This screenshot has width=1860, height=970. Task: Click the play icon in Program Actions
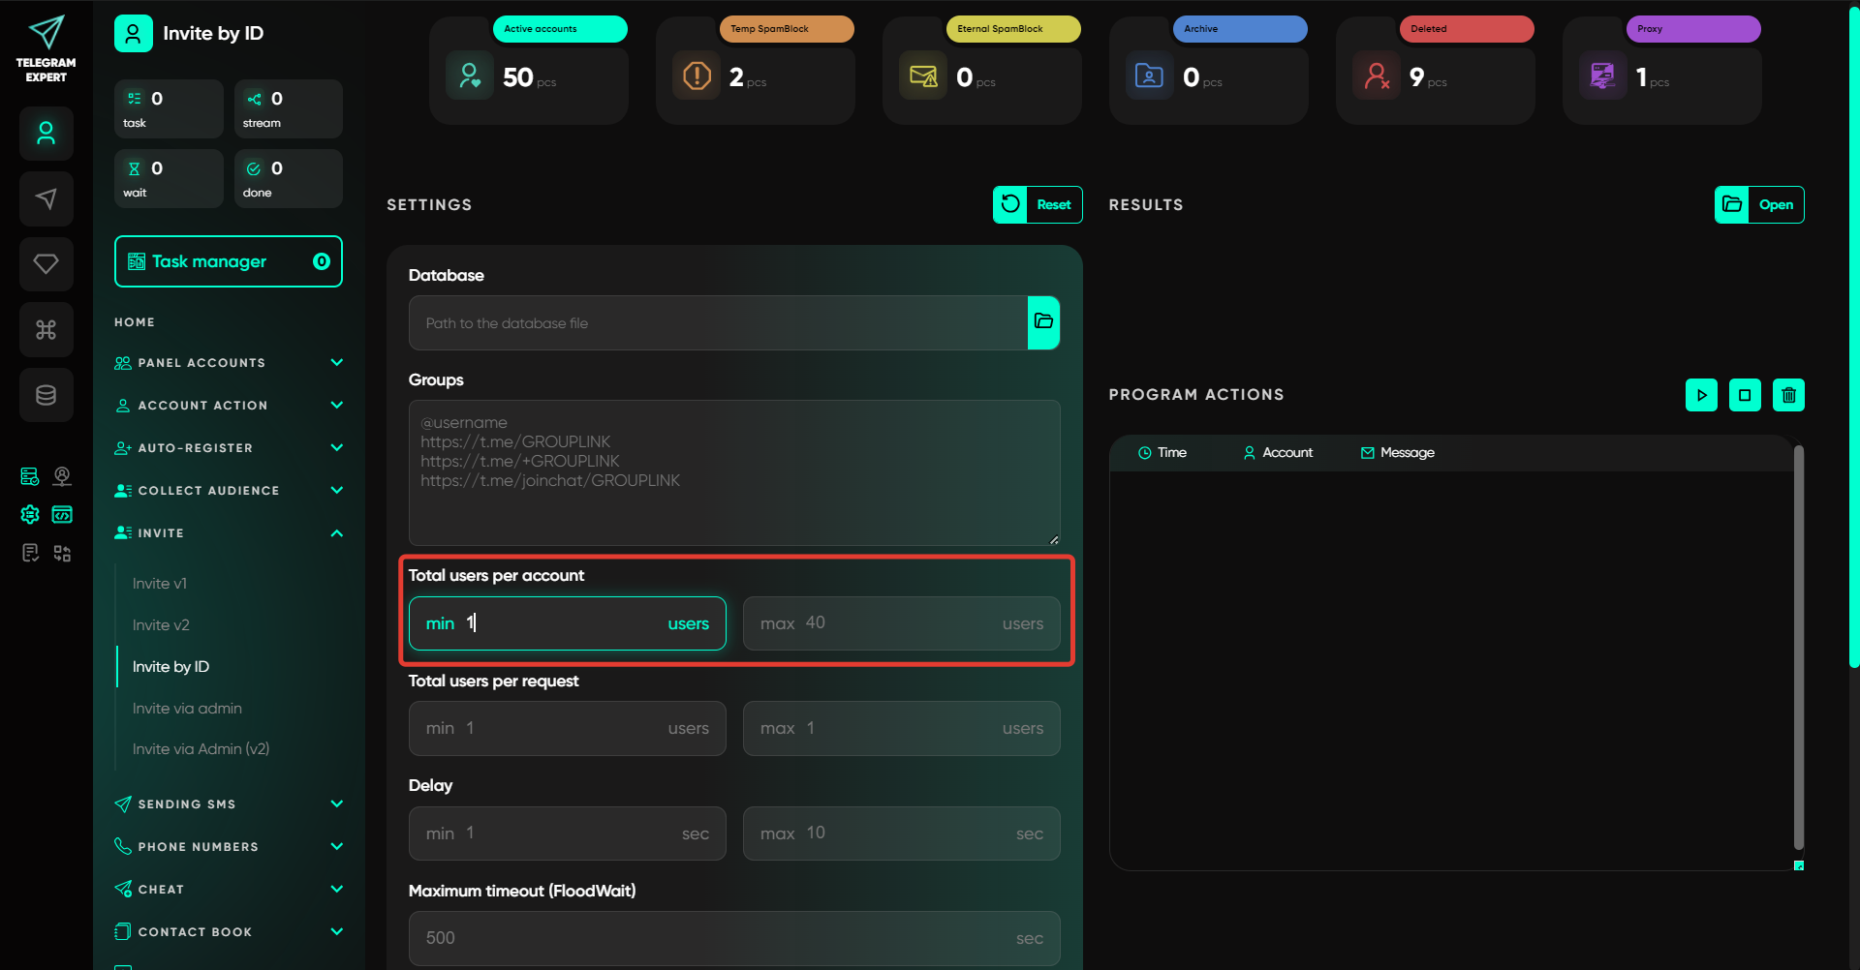1701,395
